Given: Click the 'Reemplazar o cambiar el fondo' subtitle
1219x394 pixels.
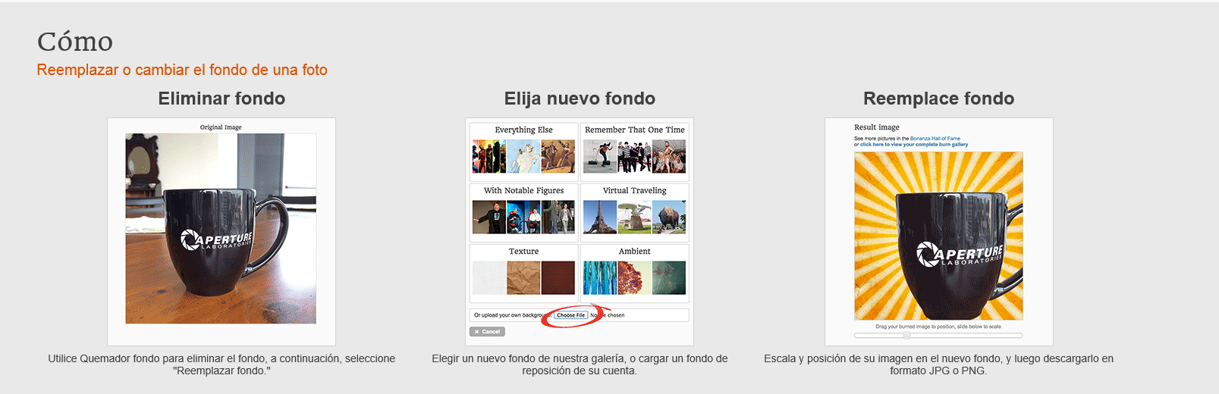Looking at the screenshot, I should [182, 70].
